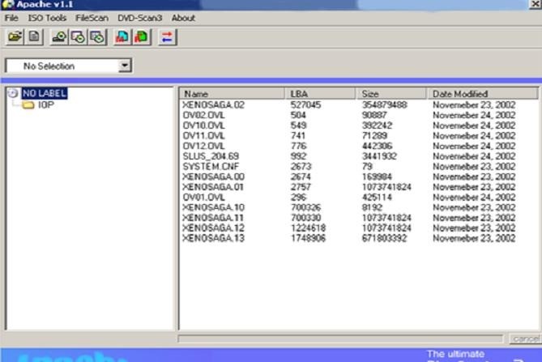
Task: Open the DVD-Scan3 menu
Action: coord(139,18)
